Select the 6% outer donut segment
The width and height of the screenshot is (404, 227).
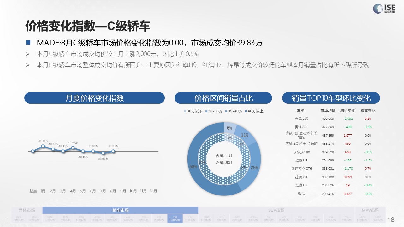point(230,127)
